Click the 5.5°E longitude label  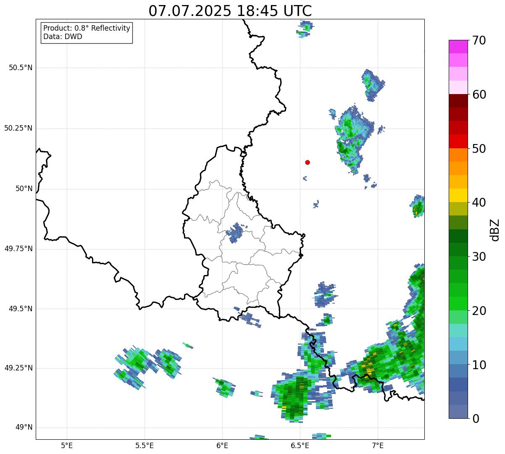tap(145, 445)
